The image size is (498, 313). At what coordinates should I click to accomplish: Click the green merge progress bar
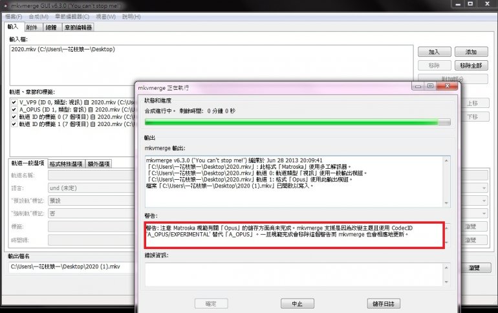[298, 122]
